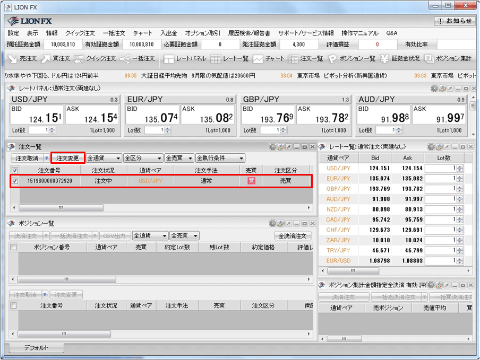Open the 設定 menu
480x360 pixels.
(13, 33)
